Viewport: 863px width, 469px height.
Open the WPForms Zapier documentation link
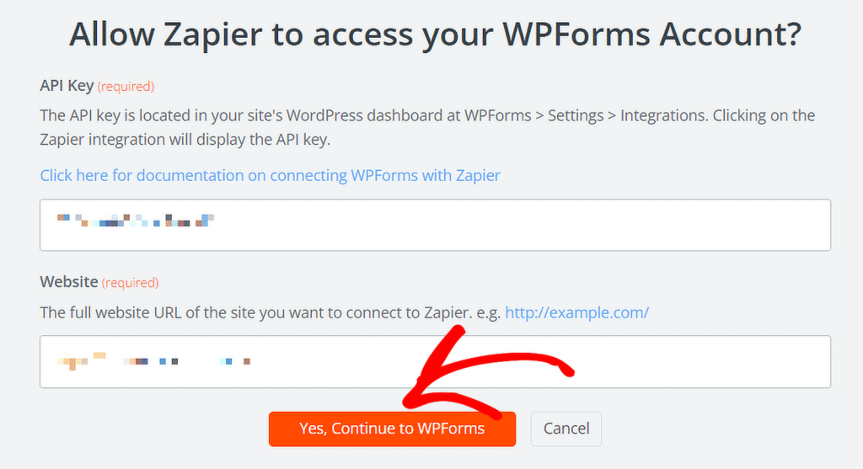pyautogui.click(x=270, y=176)
